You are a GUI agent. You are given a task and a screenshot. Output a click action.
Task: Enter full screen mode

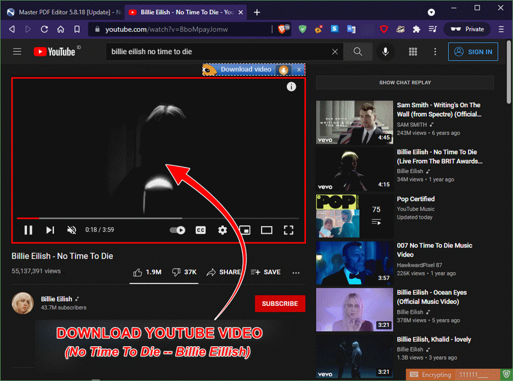pyautogui.click(x=288, y=230)
